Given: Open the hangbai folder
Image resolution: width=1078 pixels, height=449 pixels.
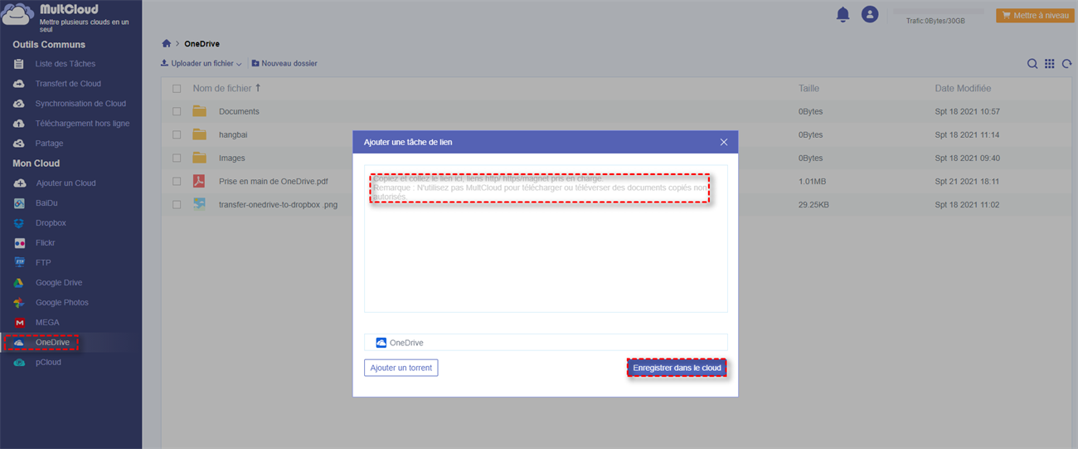Looking at the screenshot, I should pos(233,134).
